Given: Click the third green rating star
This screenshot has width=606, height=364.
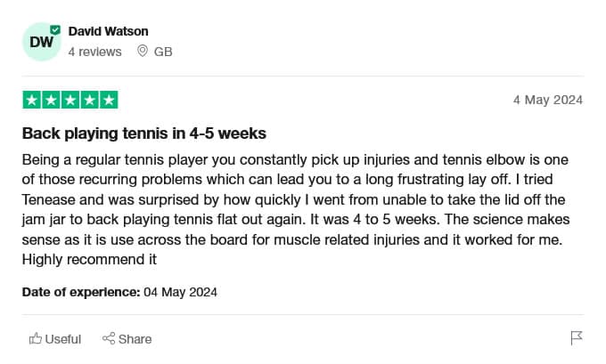Looking at the screenshot, I should point(70,100).
